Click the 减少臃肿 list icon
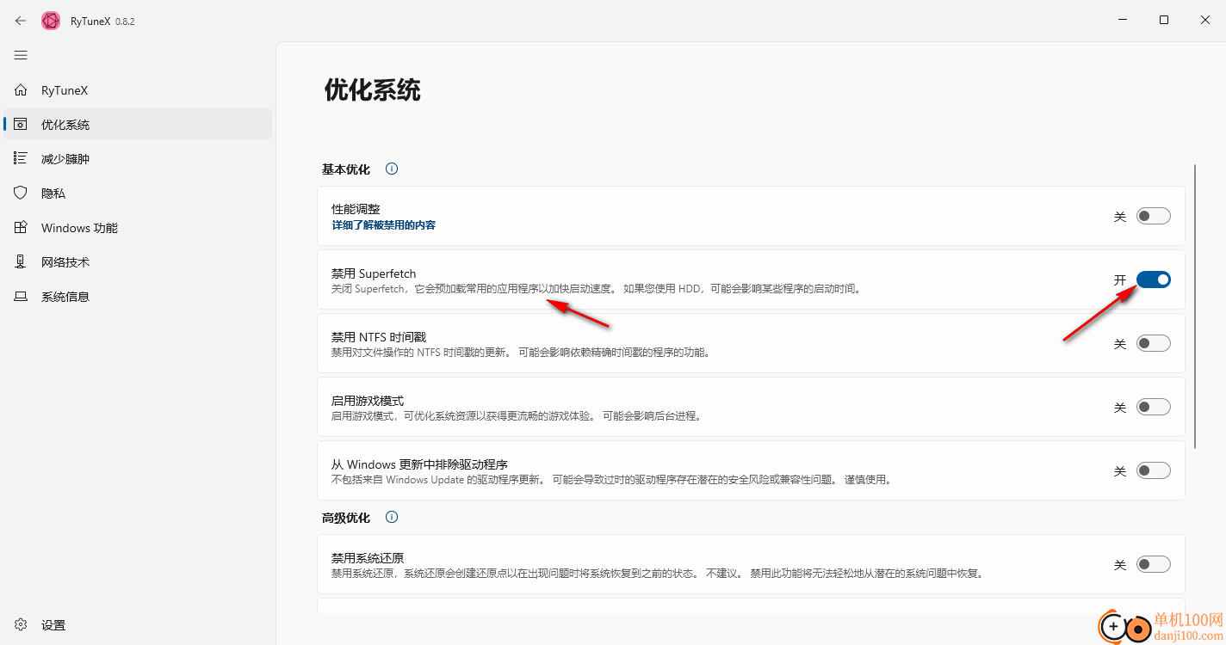Image resolution: width=1226 pixels, height=645 pixels. (x=21, y=159)
